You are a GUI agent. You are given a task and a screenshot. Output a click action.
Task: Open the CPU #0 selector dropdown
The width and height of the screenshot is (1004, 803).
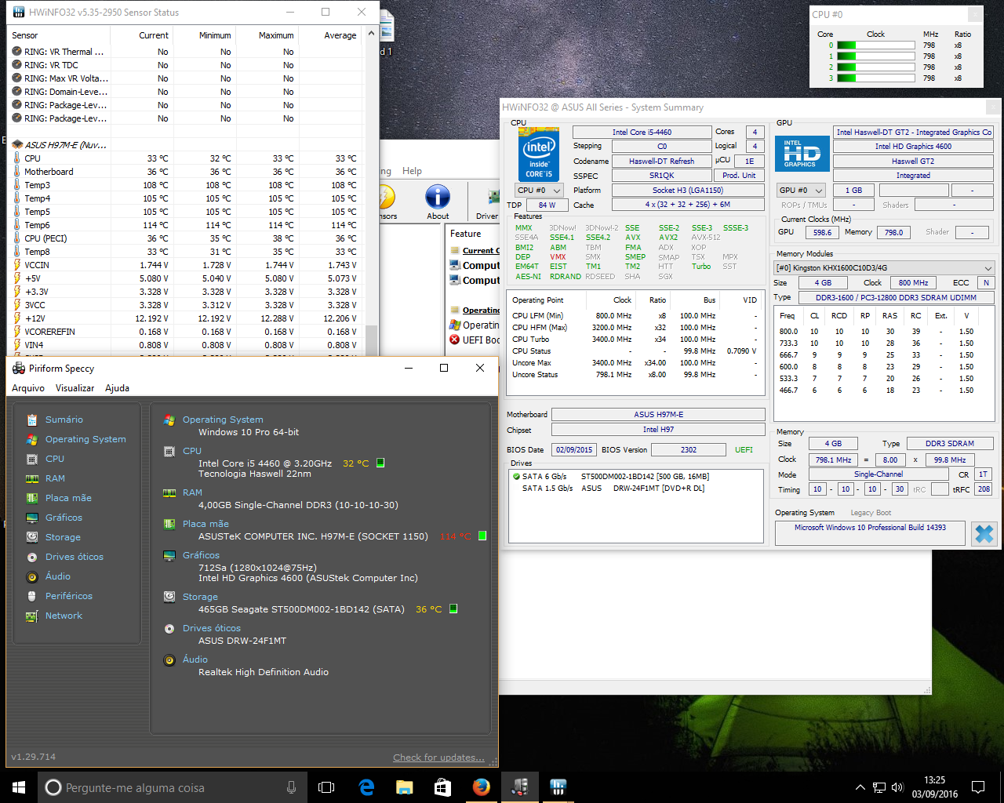(x=540, y=191)
